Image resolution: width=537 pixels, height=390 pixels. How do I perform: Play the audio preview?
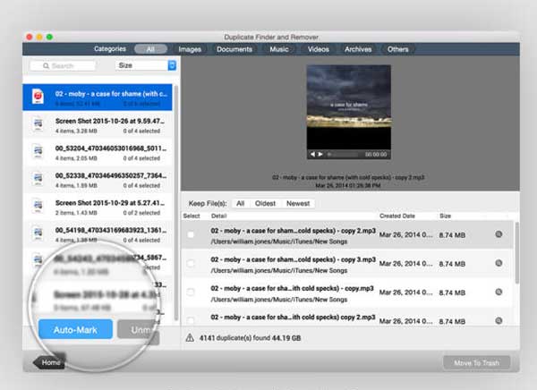point(320,155)
